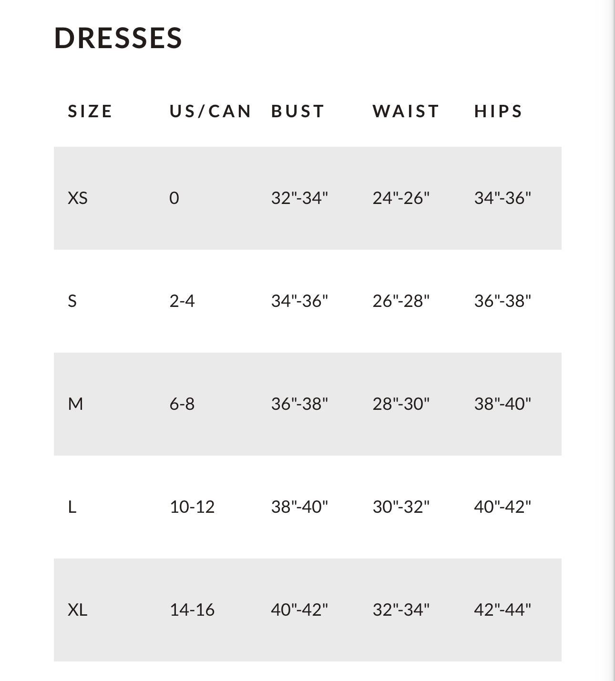Click the XS bust measurement 32"-34"
Image resolution: width=615 pixels, height=681 pixels.
click(x=299, y=198)
